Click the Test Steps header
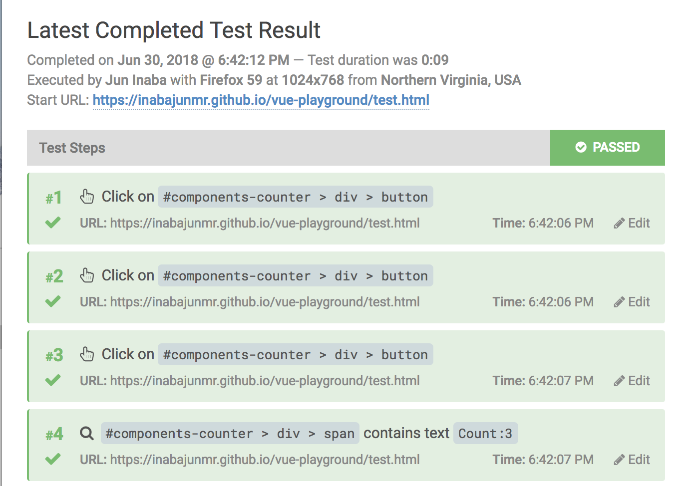Image resolution: width=689 pixels, height=486 pixels. click(x=72, y=148)
